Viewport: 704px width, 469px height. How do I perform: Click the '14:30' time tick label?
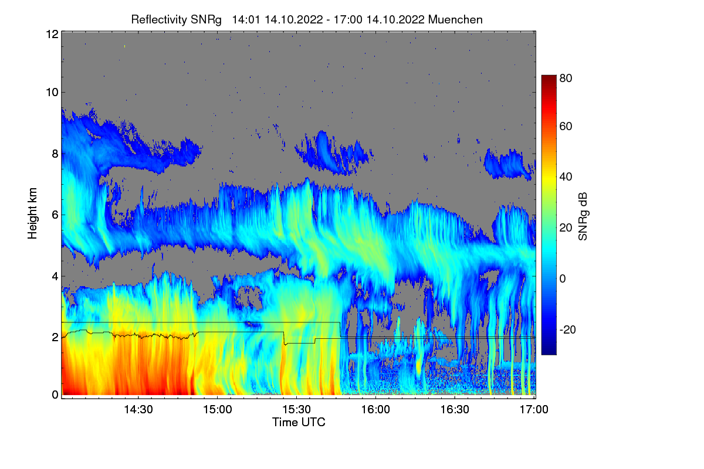(138, 410)
